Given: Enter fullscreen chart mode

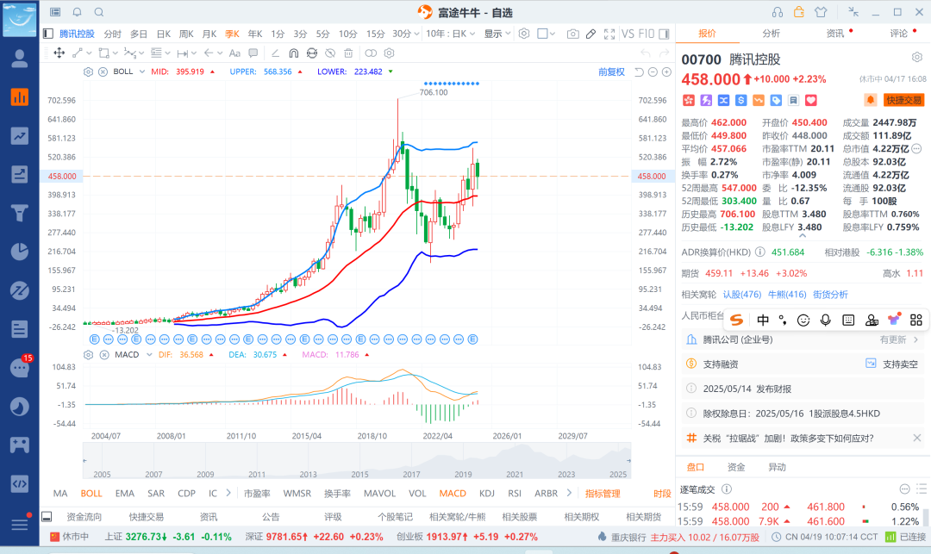Looking at the screenshot, I should (x=609, y=34).
